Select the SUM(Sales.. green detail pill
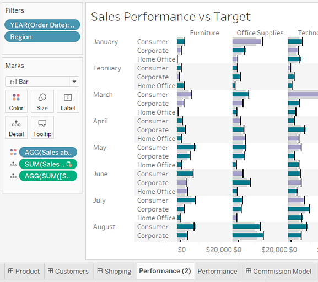318x282 pixels. [x=48, y=164]
